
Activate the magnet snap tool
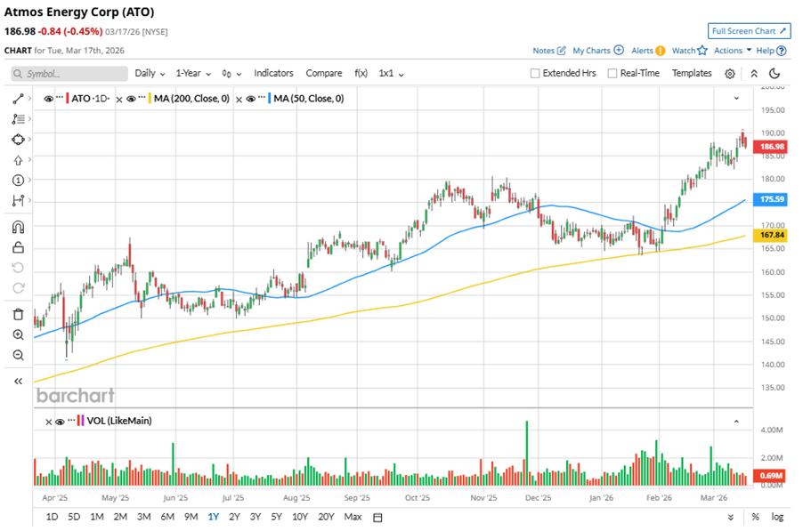click(x=18, y=227)
